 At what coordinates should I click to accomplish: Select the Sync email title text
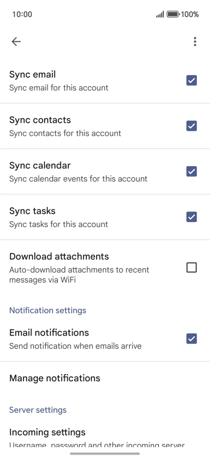pyautogui.click(x=32, y=75)
